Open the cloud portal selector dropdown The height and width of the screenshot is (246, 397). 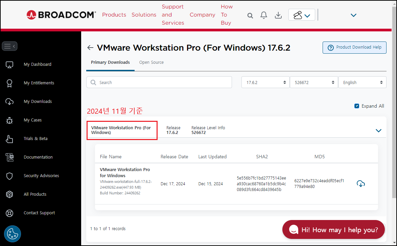click(302, 15)
